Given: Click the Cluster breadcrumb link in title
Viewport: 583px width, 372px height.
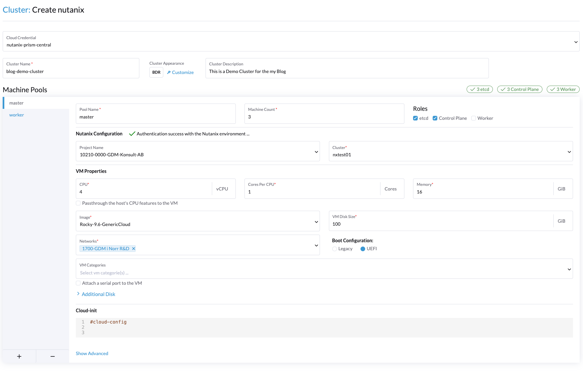Looking at the screenshot, I should point(17,10).
